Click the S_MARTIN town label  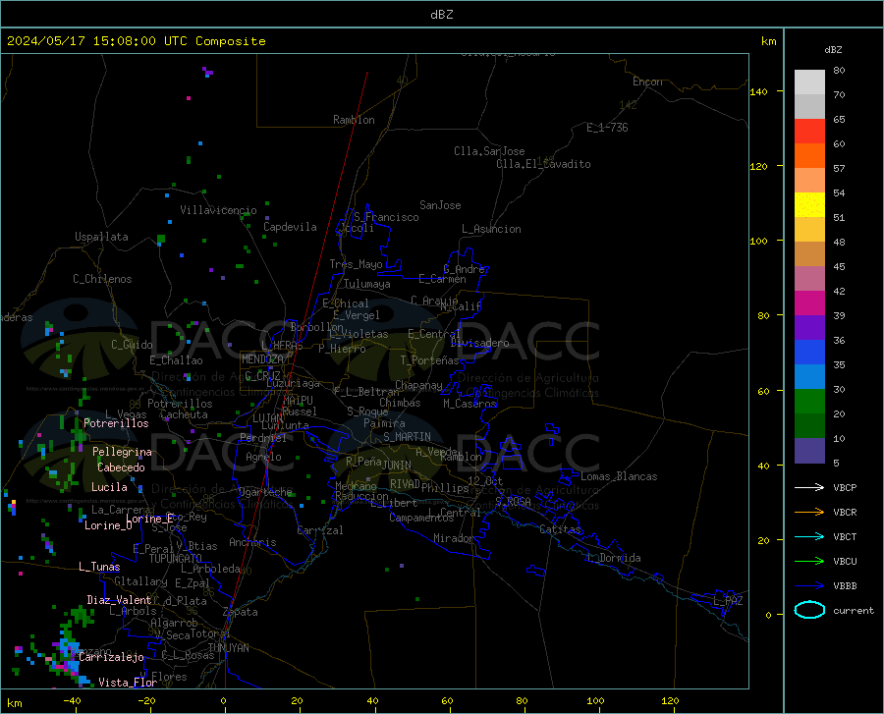click(407, 437)
